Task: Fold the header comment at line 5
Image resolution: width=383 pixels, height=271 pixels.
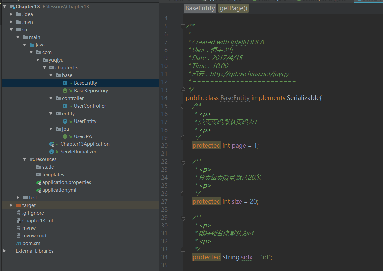Action: [x=183, y=26]
